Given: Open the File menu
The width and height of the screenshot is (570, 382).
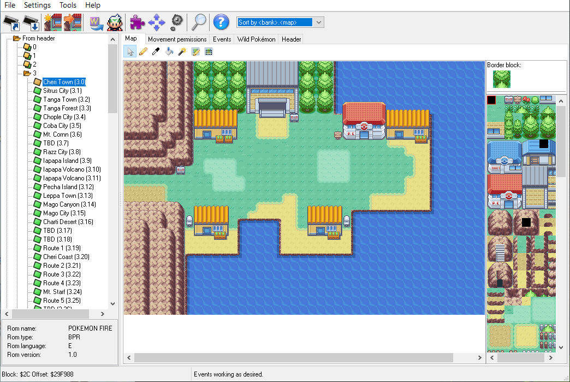Looking at the screenshot, I should (10, 5).
